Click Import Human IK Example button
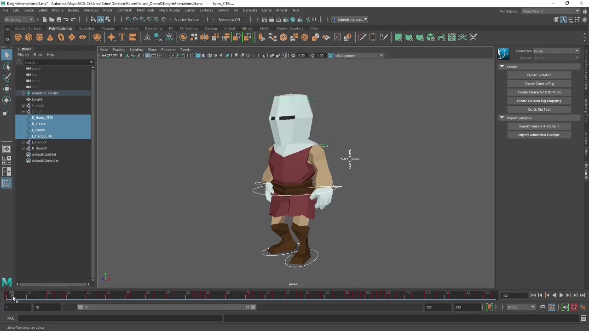589x331 pixels. point(539,126)
